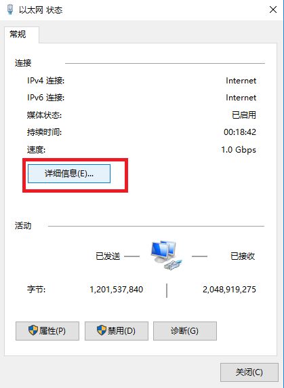The width and height of the screenshot is (284, 388).
Task: Open the 详细信息(E)... details button
Action: [69, 174]
